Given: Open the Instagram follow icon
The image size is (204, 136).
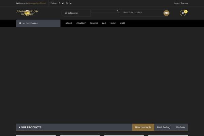Looking at the screenshot, I should (67, 3).
